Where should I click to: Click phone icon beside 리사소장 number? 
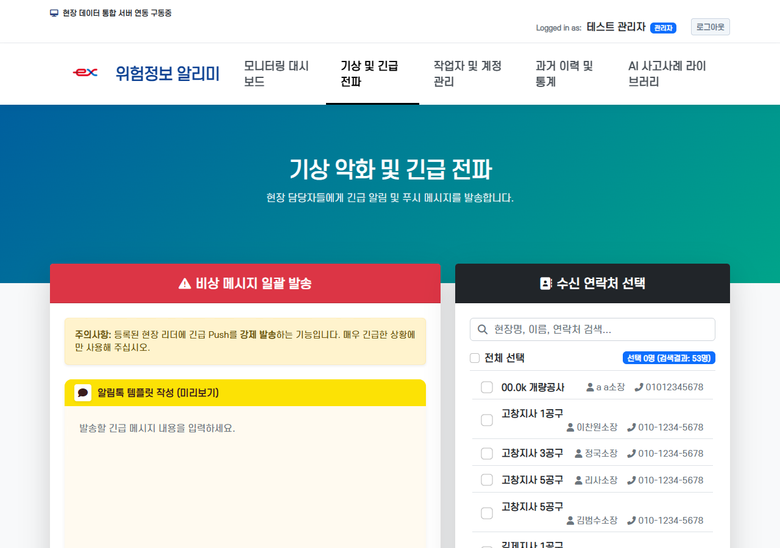(x=631, y=480)
